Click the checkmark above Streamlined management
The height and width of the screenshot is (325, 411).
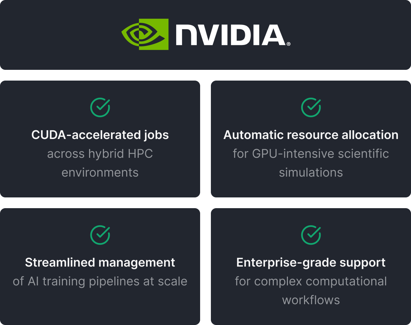[x=100, y=235]
